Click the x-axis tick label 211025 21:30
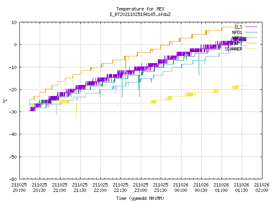Image resolution: width=270 pixels, height=202 pixels. pyautogui.click(x=80, y=187)
